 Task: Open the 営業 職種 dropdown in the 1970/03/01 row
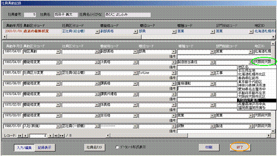pyautogui.click(x=212, y=115)
